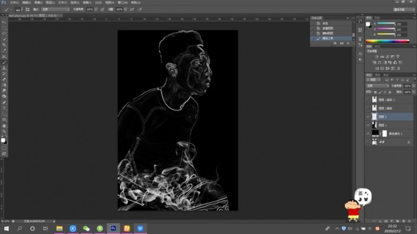Select the Rectangular Marquee tool
The height and width of the screenshot is (234, 417).
point(4,28)
